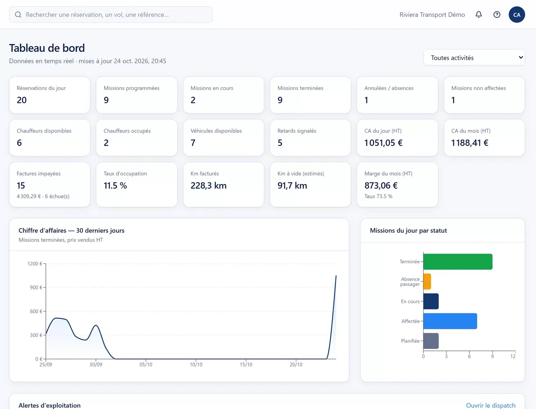The height and width of the screenshot is (409, 536).
Task: Click the Taux 73.5 % text
Action: [378, 196]
